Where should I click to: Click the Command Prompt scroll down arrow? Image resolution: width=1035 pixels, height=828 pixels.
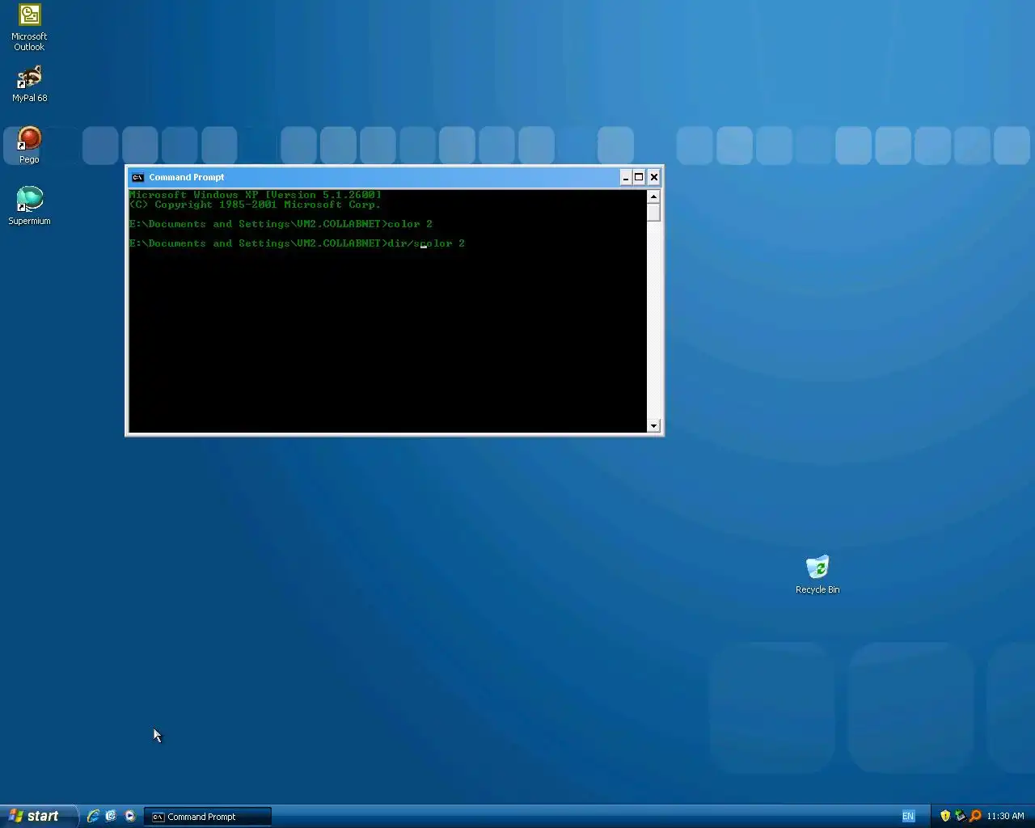pyautogui.click(x=653, y=426)
